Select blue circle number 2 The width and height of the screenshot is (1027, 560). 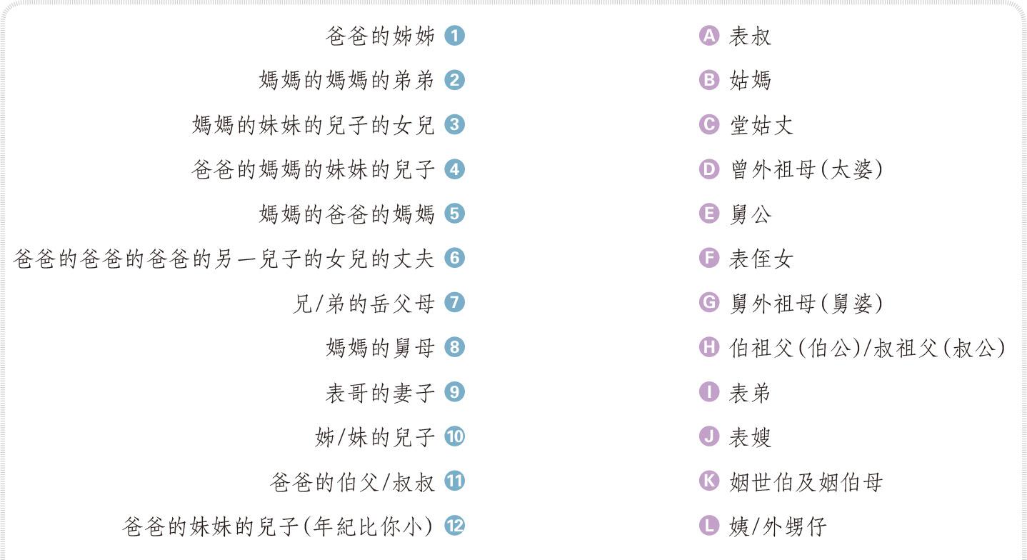pyautogui.click(x=454, y=80)
